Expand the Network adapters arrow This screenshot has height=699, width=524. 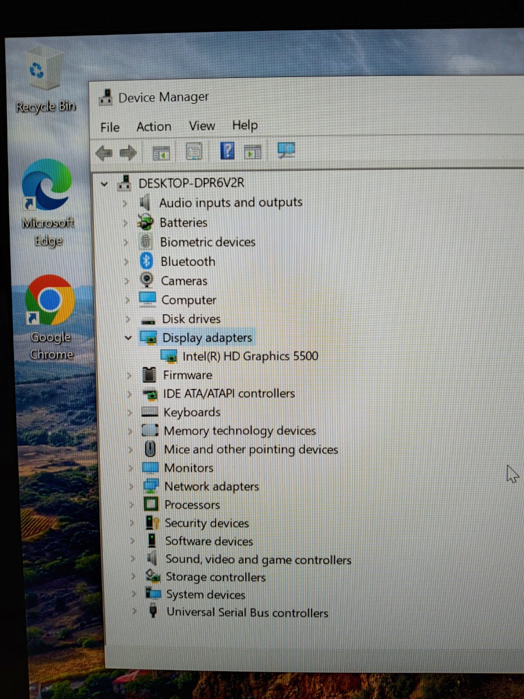click(131, 486)
